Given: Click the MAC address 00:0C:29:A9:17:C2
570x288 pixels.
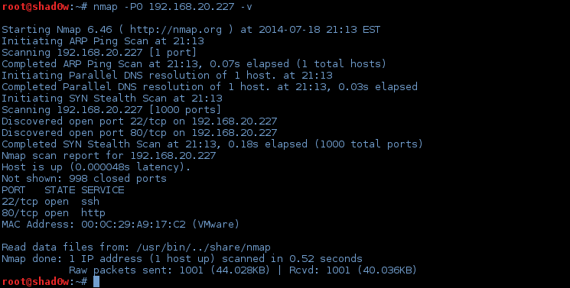Looking at the screenshot, I should (133, 224).
